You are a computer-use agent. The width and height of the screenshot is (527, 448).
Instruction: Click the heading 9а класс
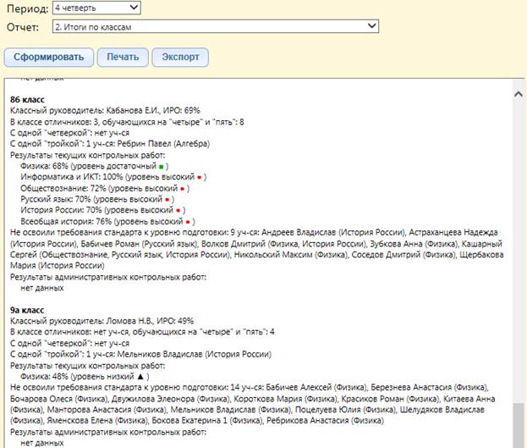coord(27,310)
